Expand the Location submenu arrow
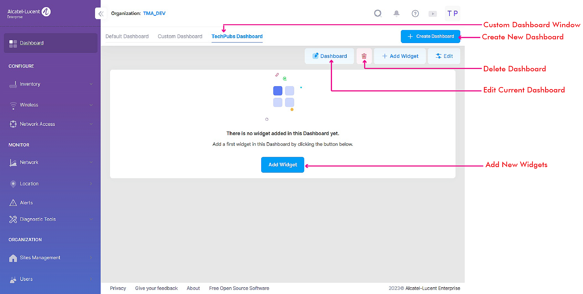 click(91, 184)
